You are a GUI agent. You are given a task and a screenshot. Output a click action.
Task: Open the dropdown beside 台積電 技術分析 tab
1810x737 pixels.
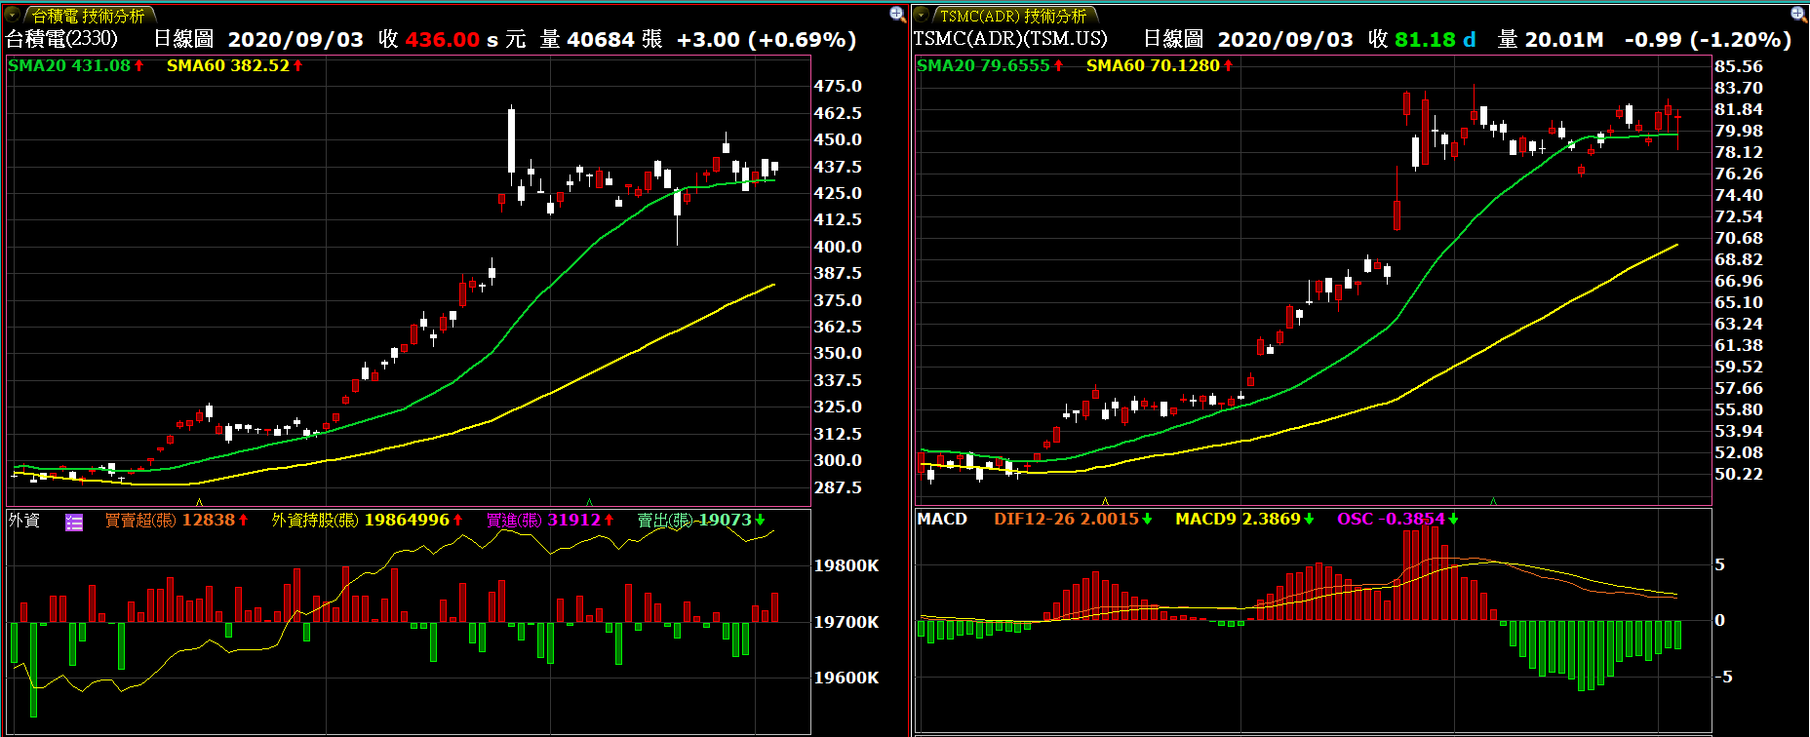(13, 15)
